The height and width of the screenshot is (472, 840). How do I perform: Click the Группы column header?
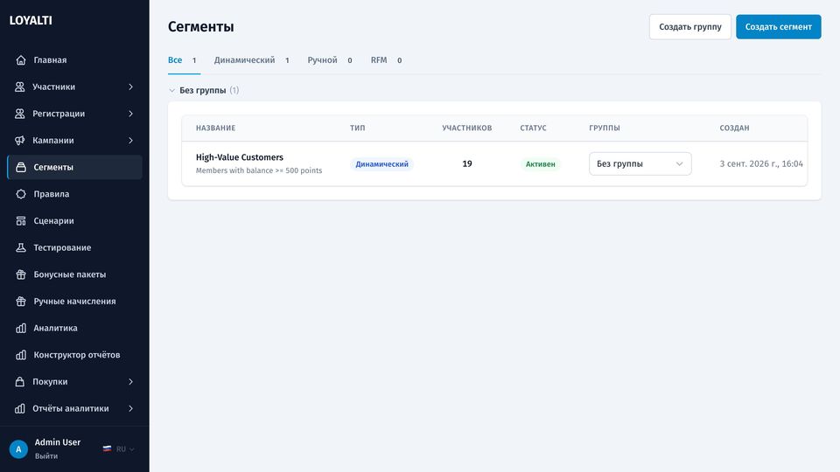click(x=605, y=128)
